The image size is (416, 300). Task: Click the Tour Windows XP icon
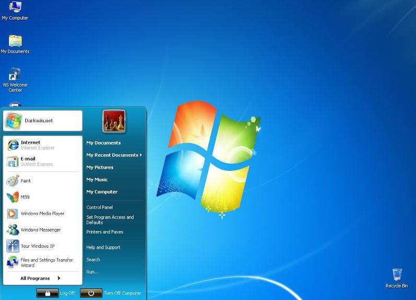pyautogui.click(x=13, y=246)
